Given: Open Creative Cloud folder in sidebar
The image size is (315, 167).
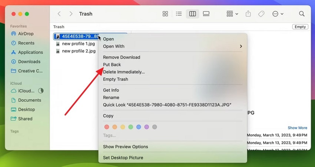Looking at the screenshot, I should [x=27, y=71].
